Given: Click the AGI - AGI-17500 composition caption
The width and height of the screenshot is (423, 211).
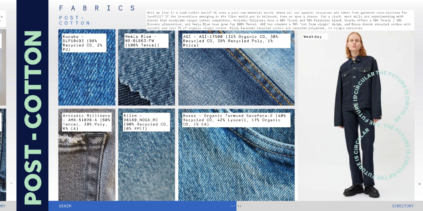Looking at the screenshot, I should point(236,40).
